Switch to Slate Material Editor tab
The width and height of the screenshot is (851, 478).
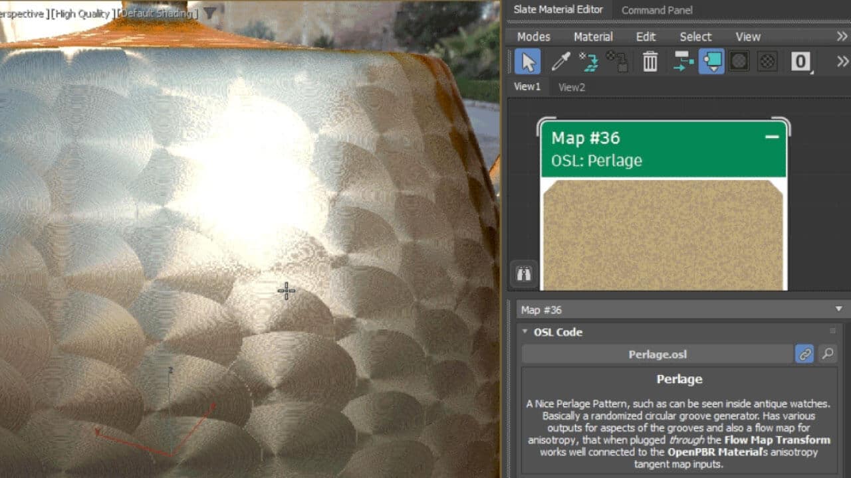coord(558,9)
